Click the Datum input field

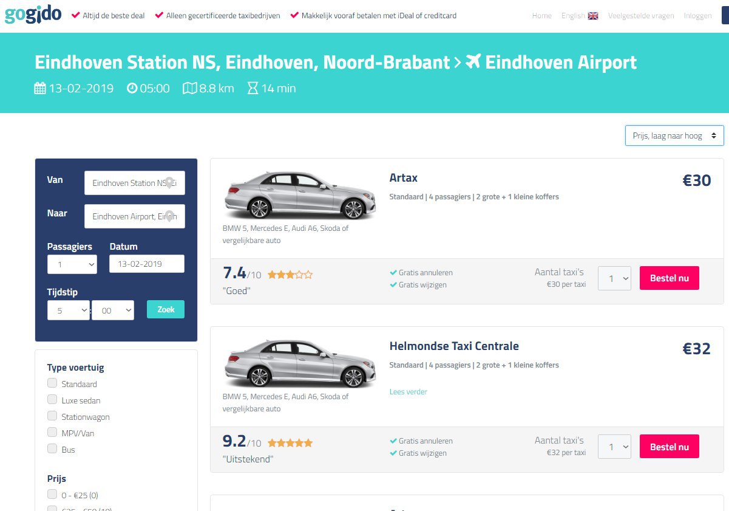click(147, 264)
